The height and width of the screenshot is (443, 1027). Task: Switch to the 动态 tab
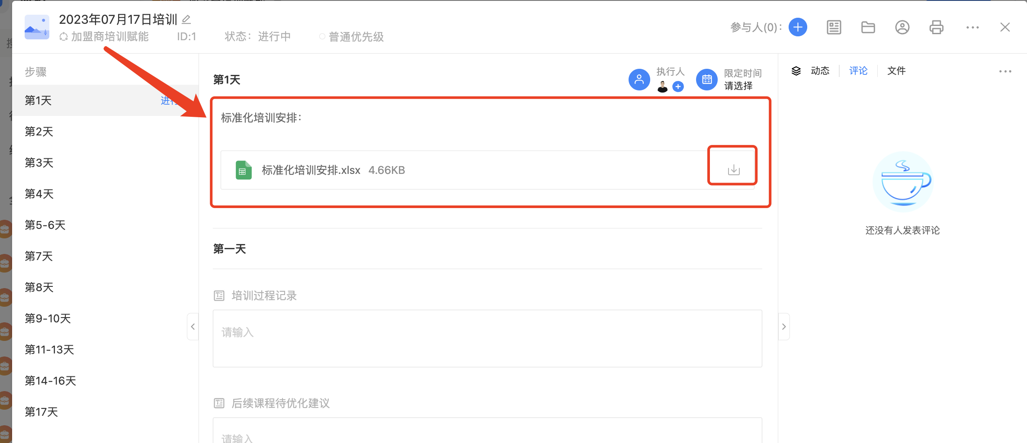point(820,71)
